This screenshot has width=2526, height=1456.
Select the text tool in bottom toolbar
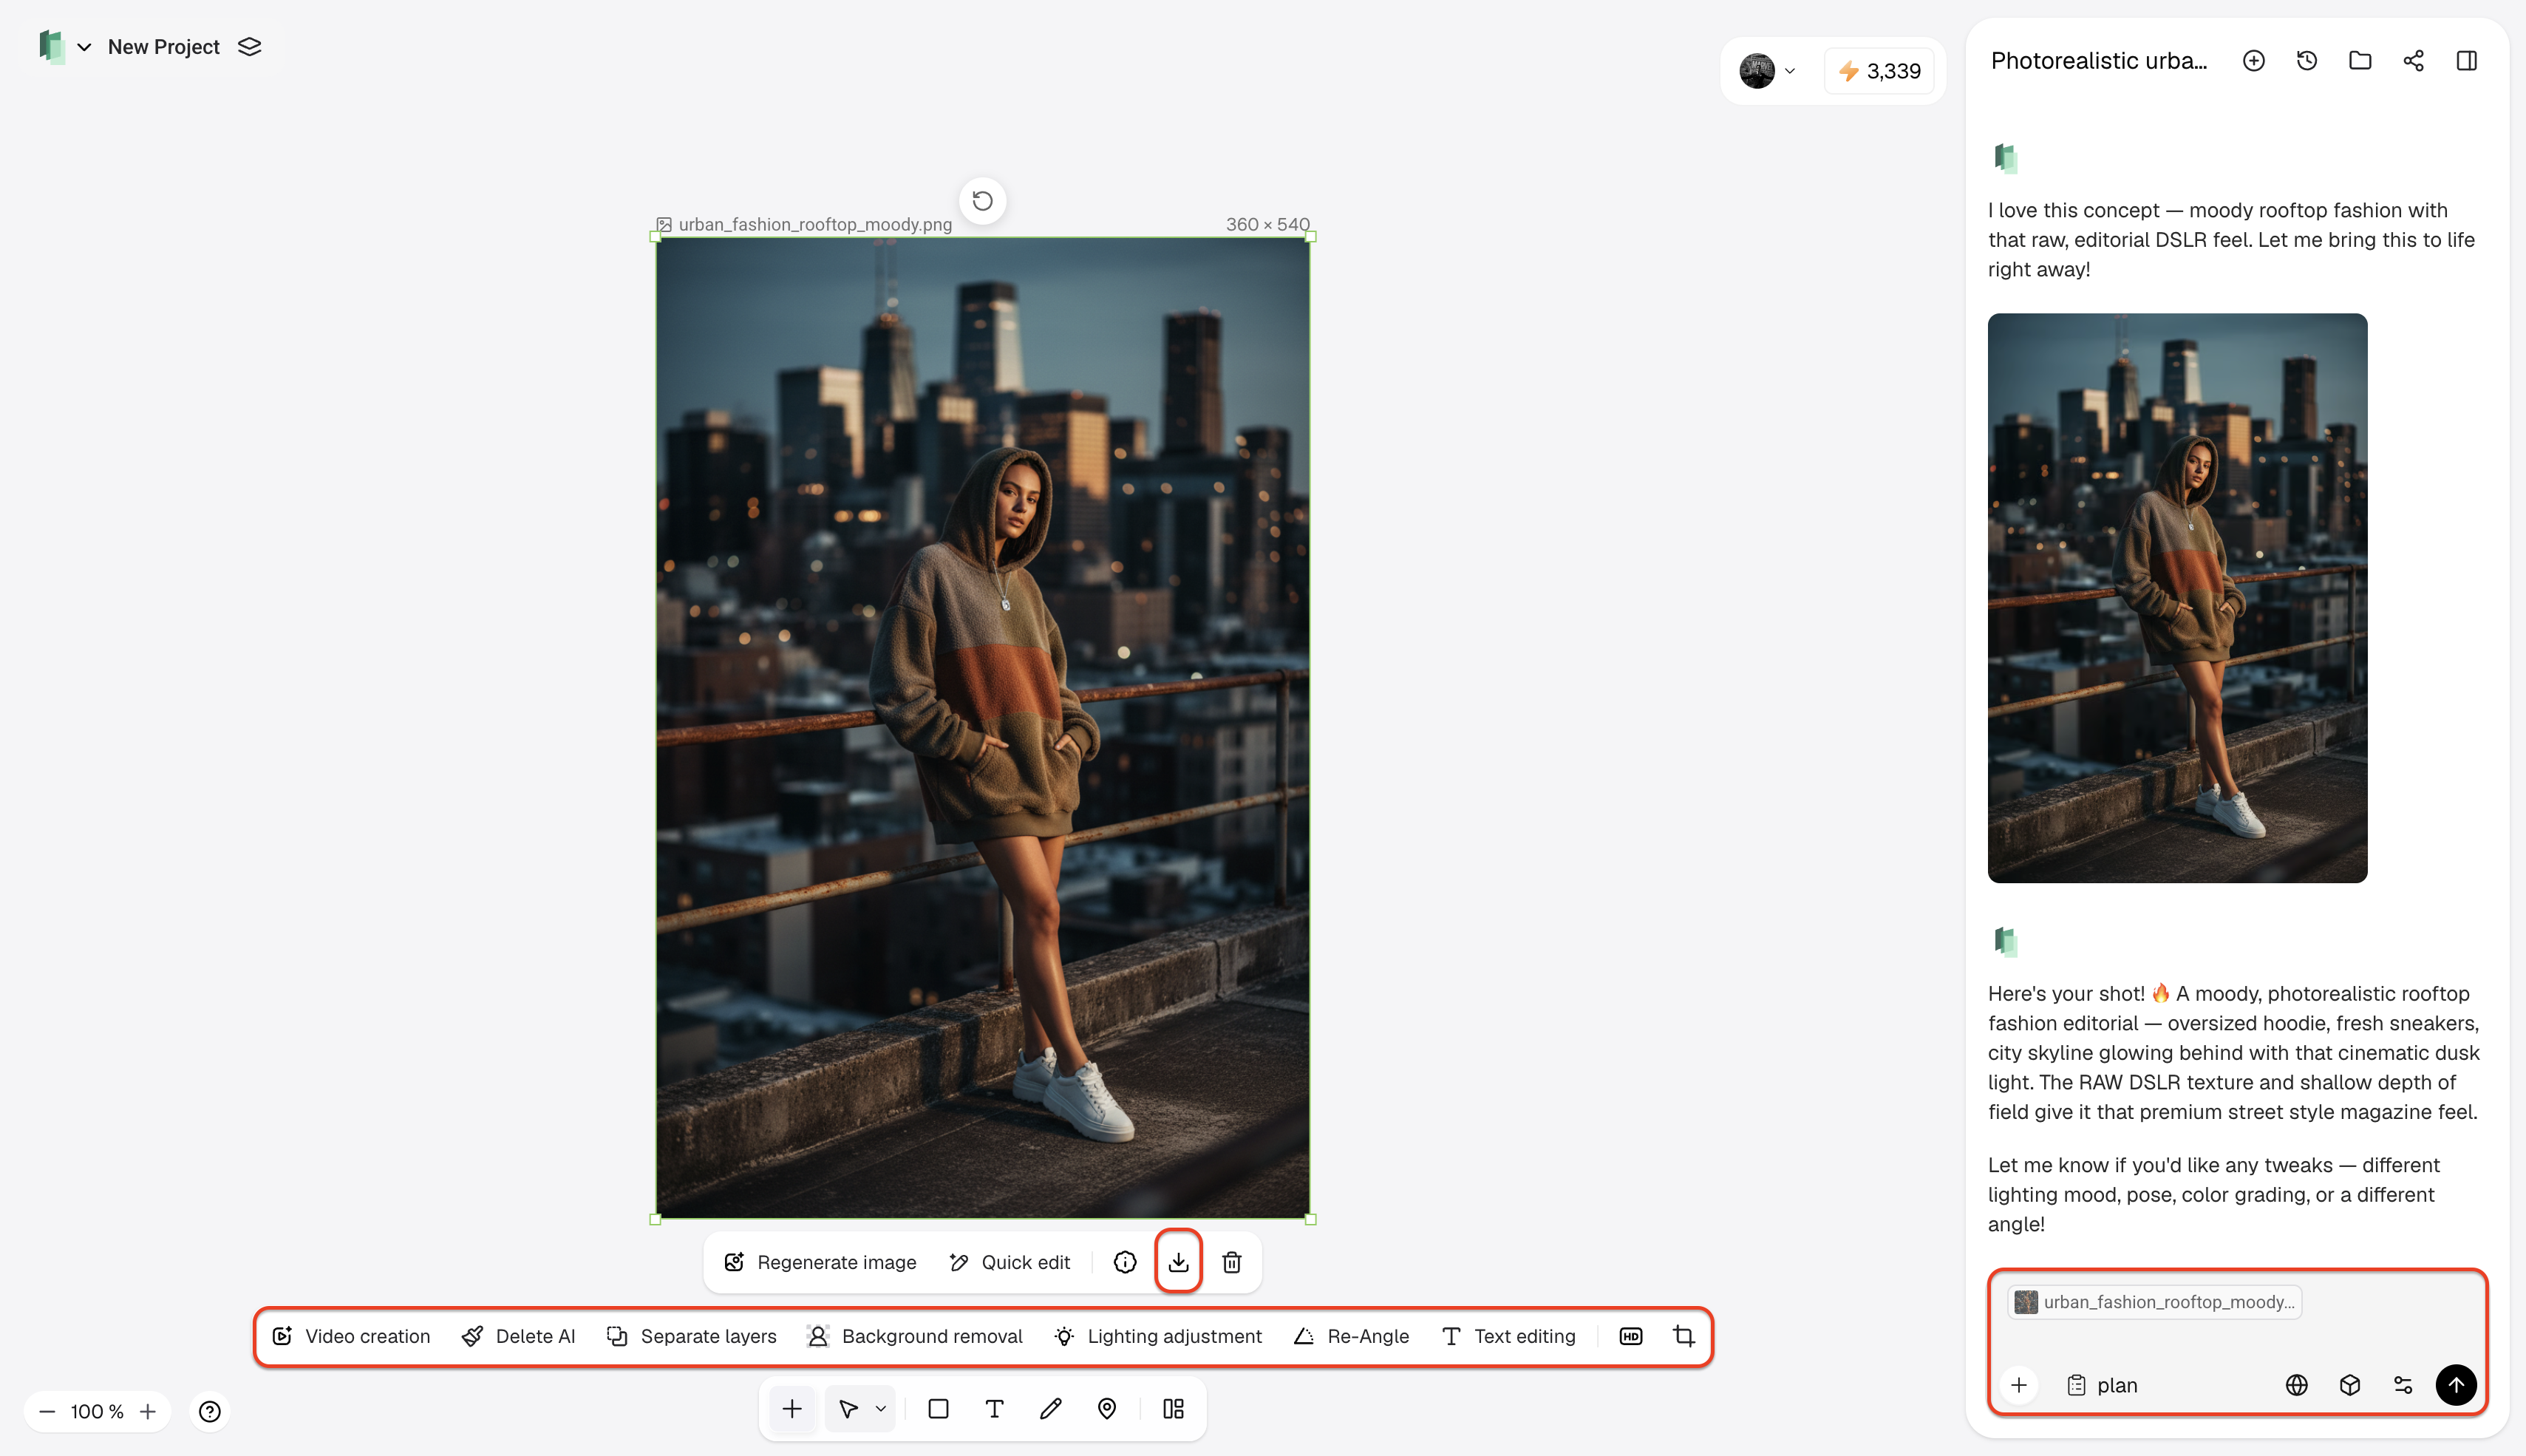point(993,1409)
